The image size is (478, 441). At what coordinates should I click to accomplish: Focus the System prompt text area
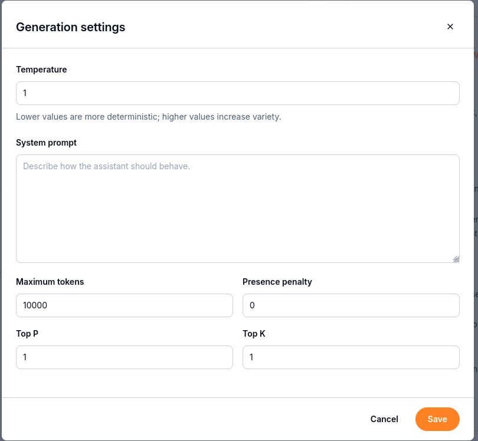(x=237, y=209)
